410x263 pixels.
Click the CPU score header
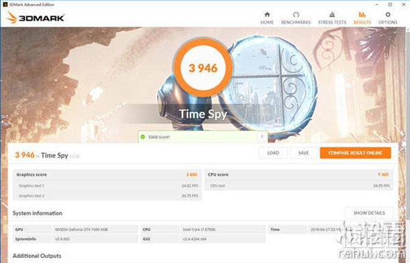(299, 175)
